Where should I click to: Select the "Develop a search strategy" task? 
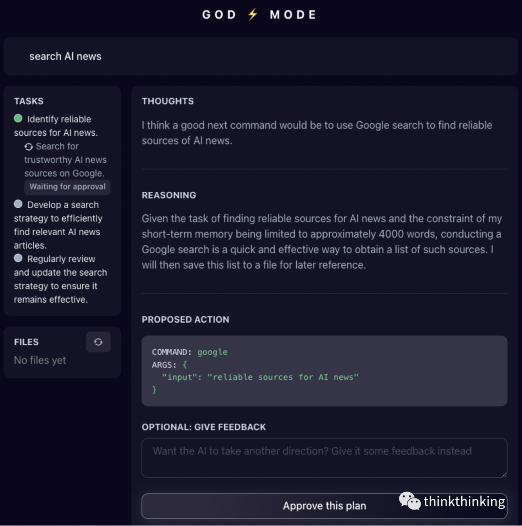tap(58, 225)
